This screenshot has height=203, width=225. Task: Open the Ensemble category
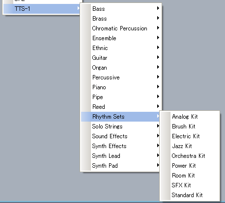click(x=121, y=38)
